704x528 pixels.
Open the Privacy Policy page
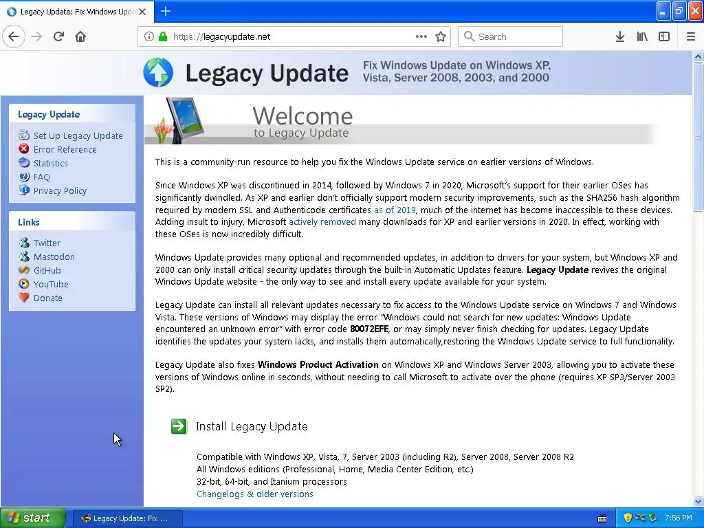click(60, 191)
